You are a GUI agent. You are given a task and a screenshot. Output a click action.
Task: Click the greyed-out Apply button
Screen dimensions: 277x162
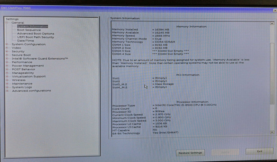tap(225, 152)
